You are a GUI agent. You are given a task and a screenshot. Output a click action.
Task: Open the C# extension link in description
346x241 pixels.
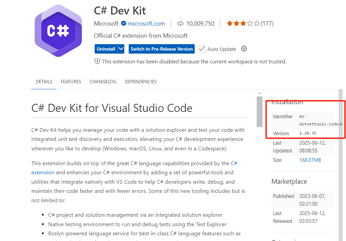134,168
